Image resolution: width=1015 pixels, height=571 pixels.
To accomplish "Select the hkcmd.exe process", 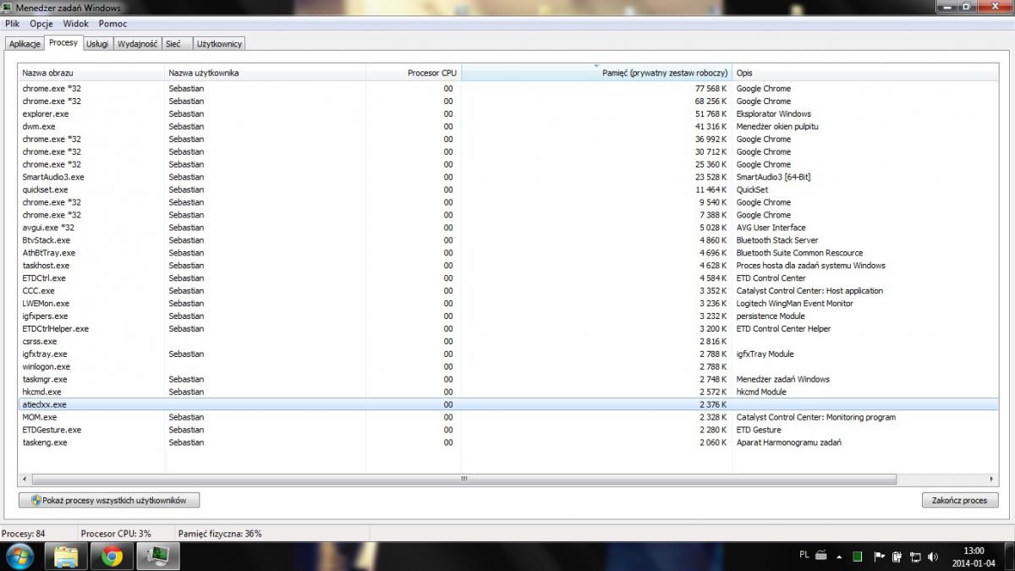I will click(507, 393).
